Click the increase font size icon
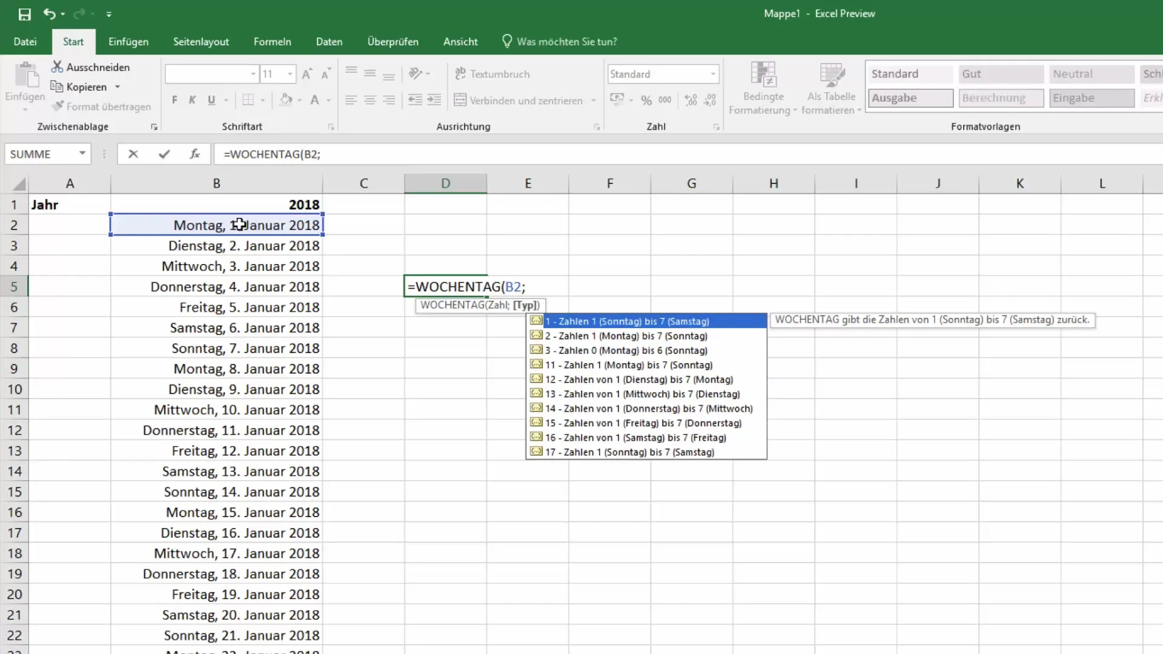This screenshot has width=1163, height=654. [x=307, y=74]
